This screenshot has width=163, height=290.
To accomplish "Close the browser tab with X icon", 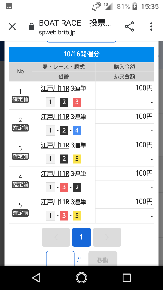I will click(12, 27).
